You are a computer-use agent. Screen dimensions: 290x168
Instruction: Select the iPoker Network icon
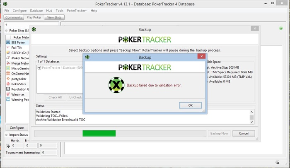pos(8,58)
